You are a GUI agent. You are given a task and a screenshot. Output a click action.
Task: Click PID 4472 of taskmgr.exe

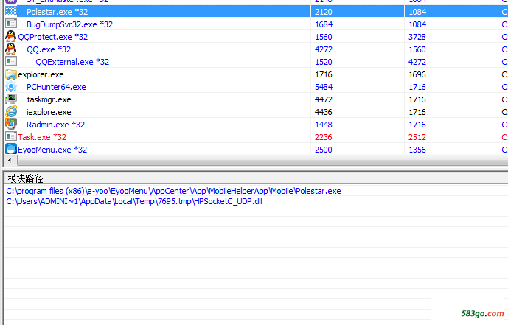click(x=324, y=99)
